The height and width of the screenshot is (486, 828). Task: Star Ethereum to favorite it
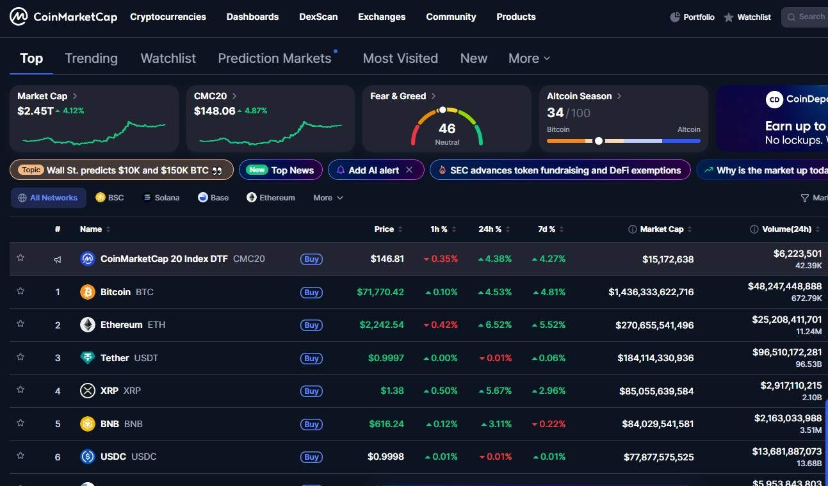[20, 325]
